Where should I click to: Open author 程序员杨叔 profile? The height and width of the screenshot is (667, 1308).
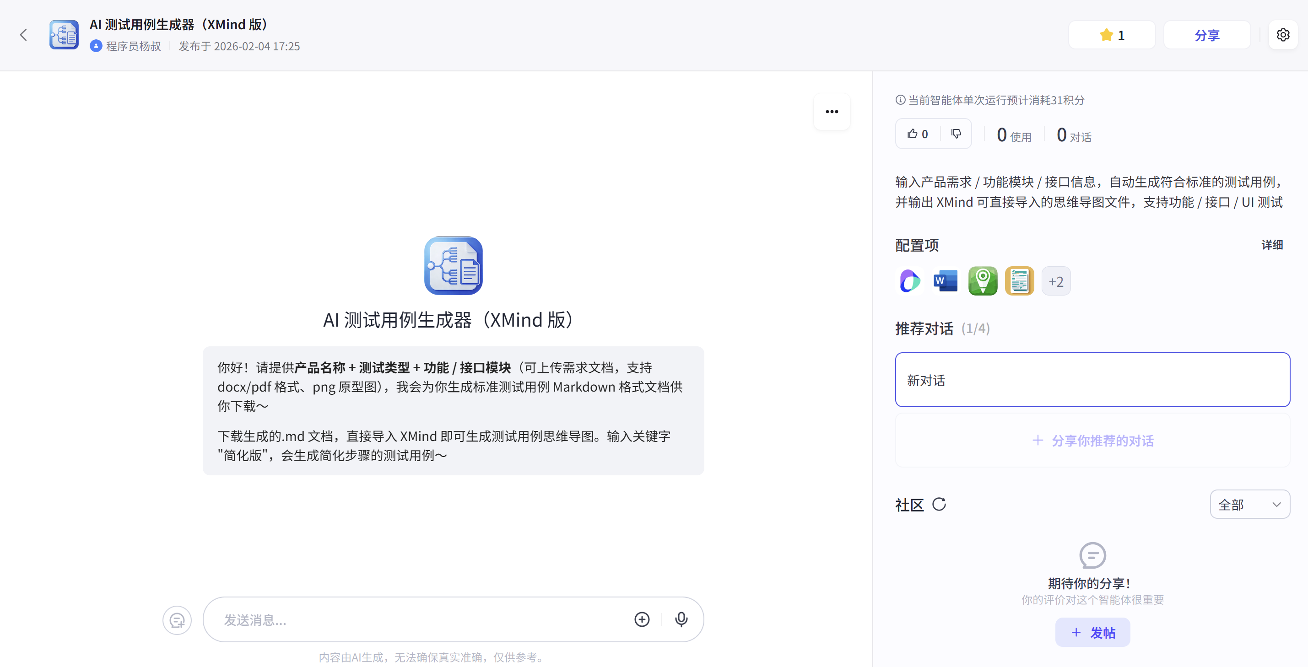tap(125, 46)
